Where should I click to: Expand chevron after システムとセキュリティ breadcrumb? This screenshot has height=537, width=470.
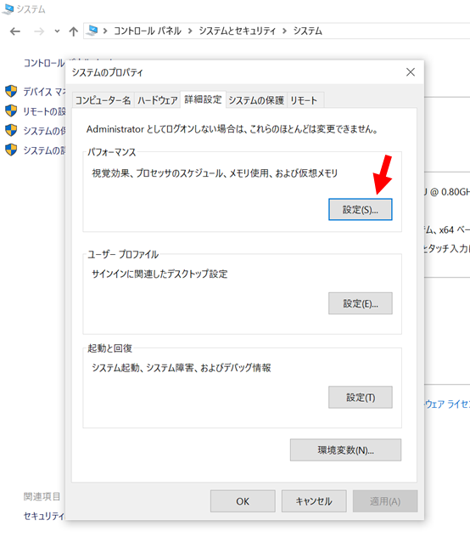point(284,31)
